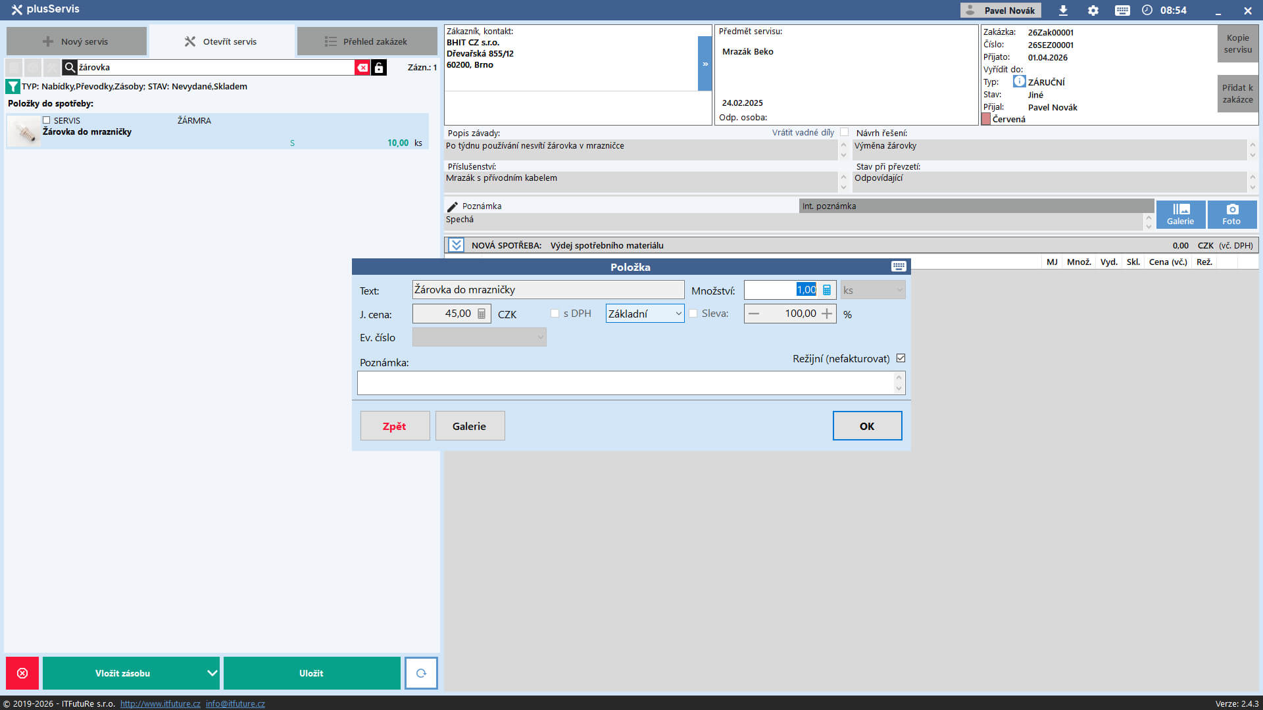Click the calculator icon in J. cena field
The height and width of the screenshot is (710, 1263).
pos(482,314)
